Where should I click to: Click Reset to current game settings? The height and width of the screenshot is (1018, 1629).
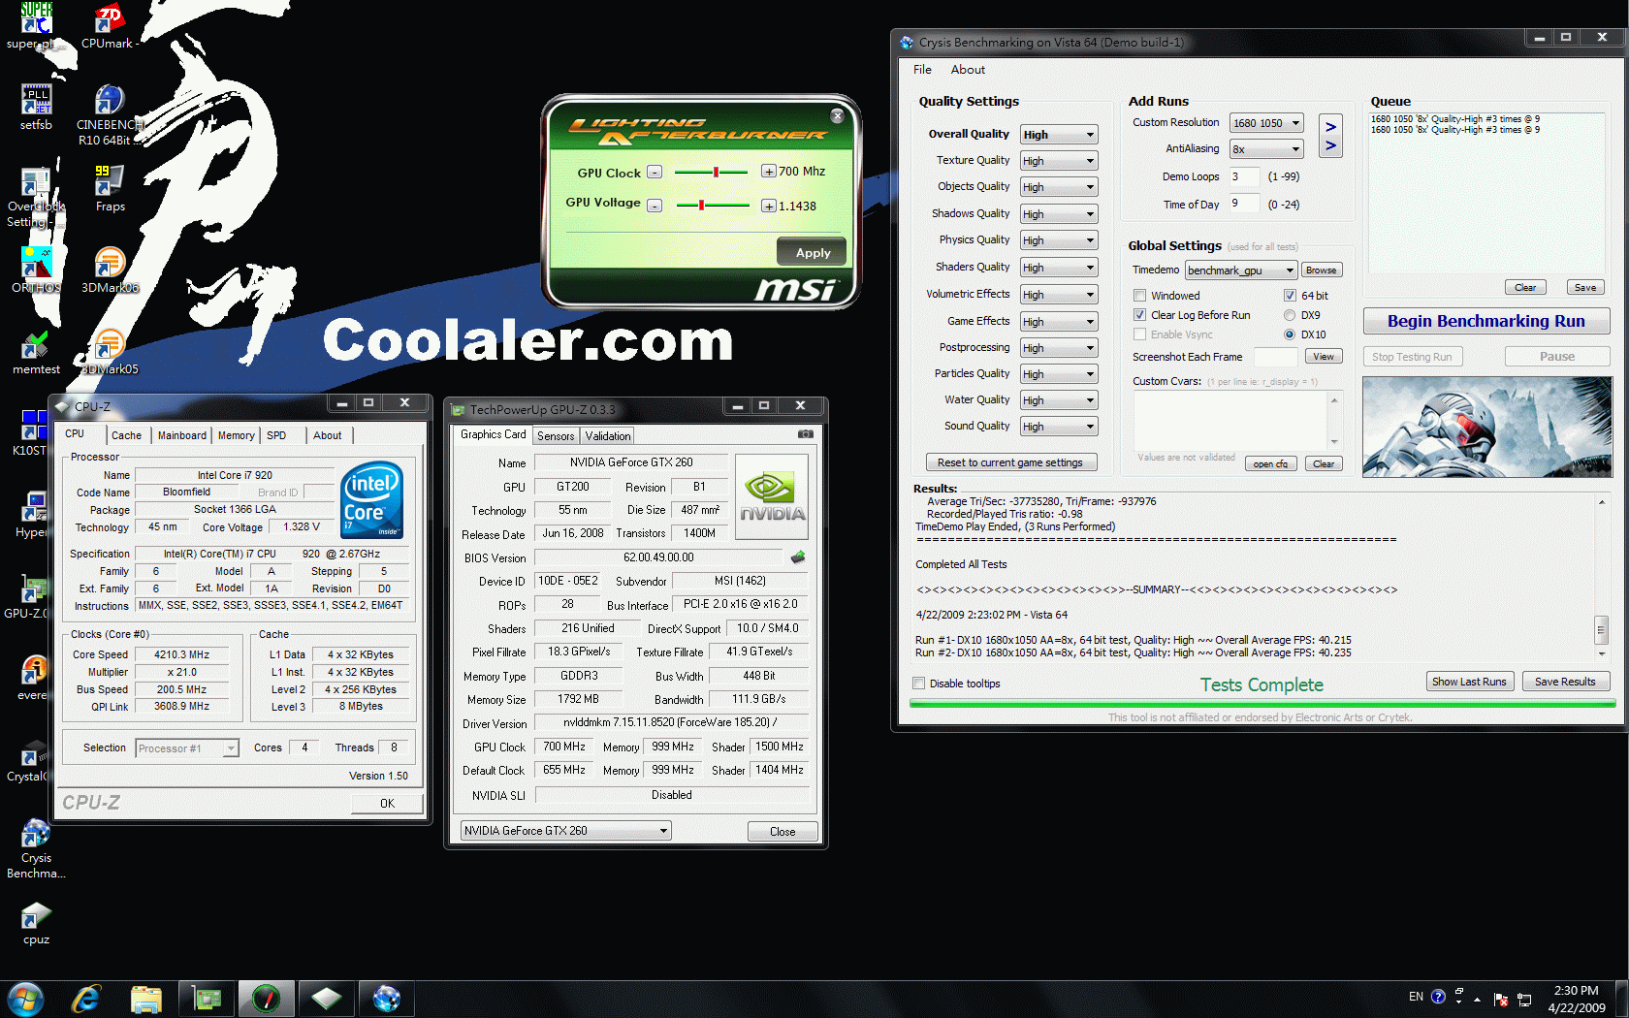pos(1010,462)
